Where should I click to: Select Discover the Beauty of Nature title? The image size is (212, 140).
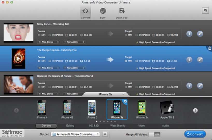click(65, 76)
